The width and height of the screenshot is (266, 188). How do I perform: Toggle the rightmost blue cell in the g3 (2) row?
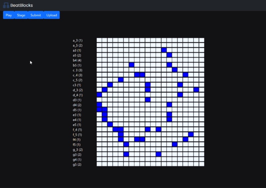(158, 154)
